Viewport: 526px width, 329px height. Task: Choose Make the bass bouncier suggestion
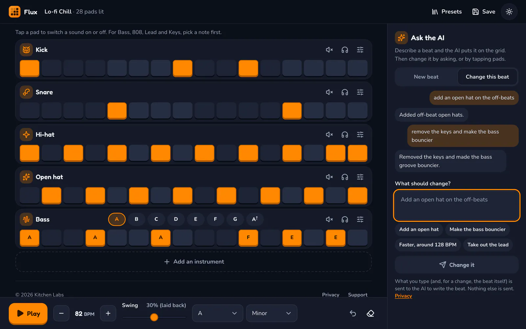[x=477, y=229]
